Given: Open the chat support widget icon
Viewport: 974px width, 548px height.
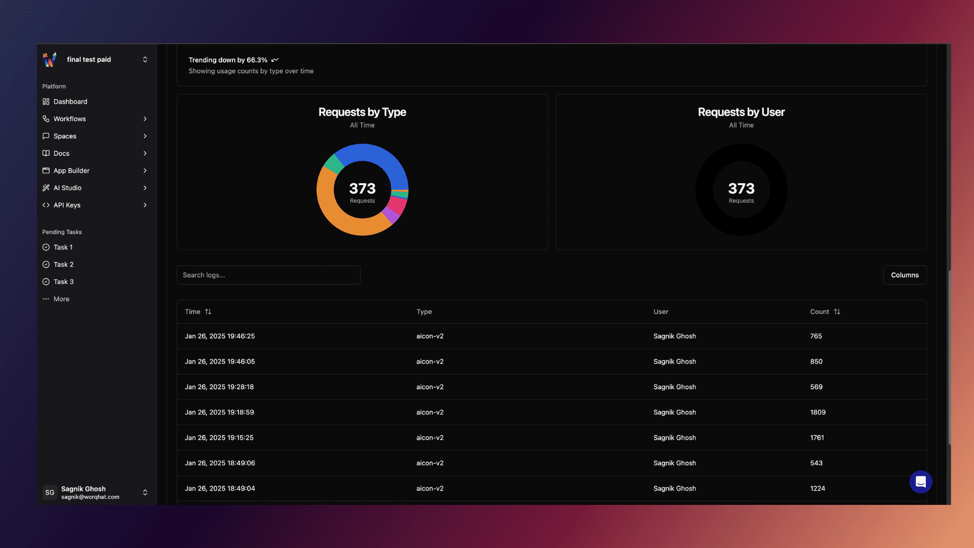Looking at the screenshot, I should pos(920,482).
